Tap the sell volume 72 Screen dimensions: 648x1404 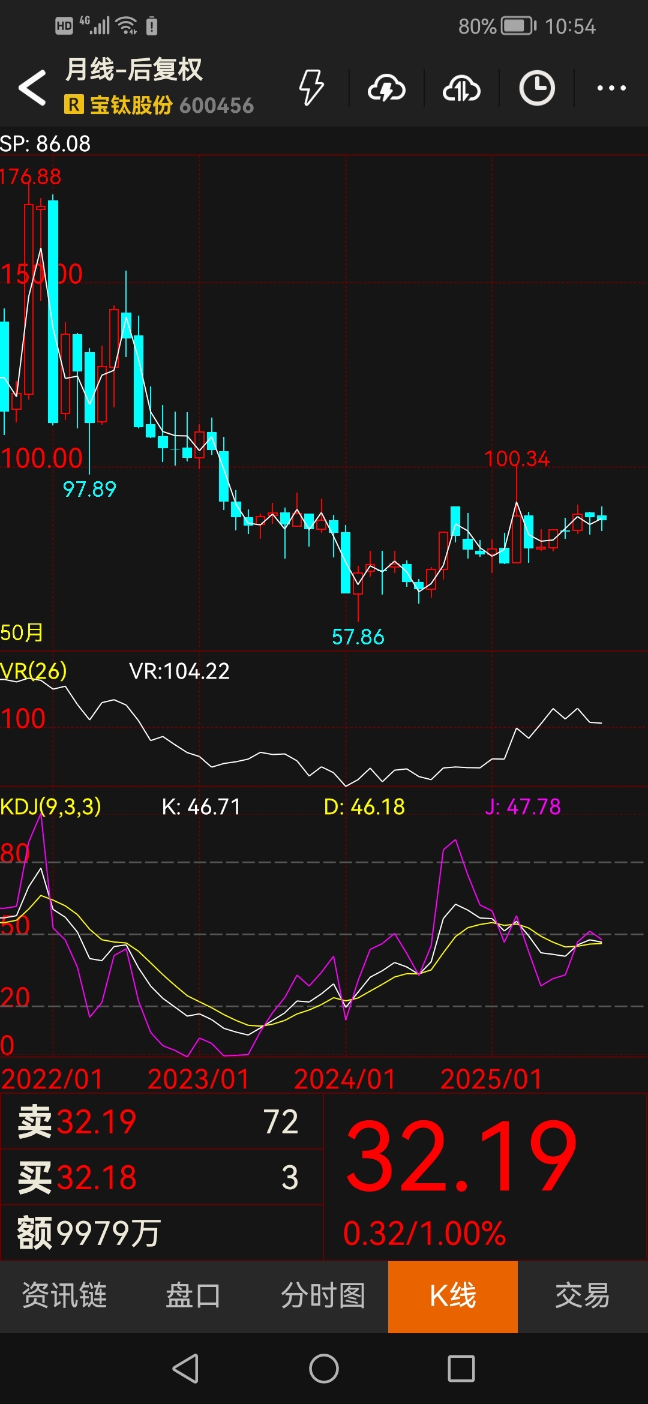[x=281, y=1122]
